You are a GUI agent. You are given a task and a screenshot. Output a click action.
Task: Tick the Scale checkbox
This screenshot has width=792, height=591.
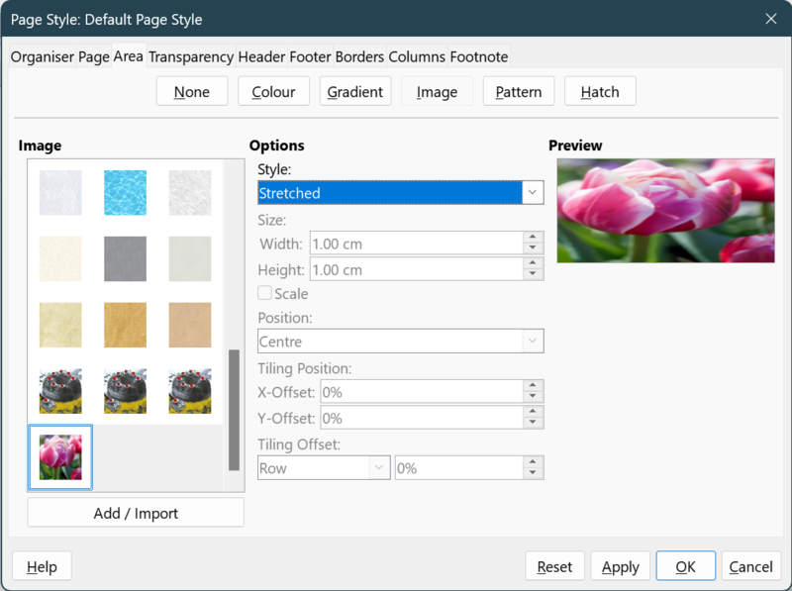264,293
